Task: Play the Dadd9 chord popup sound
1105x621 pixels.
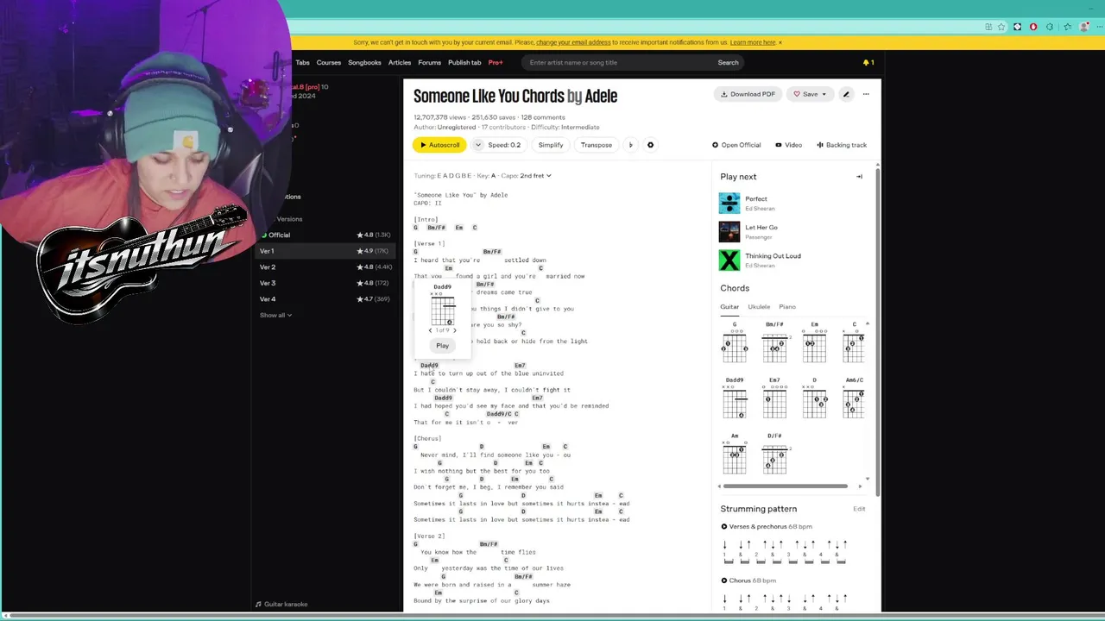Action: pos(442,346)
